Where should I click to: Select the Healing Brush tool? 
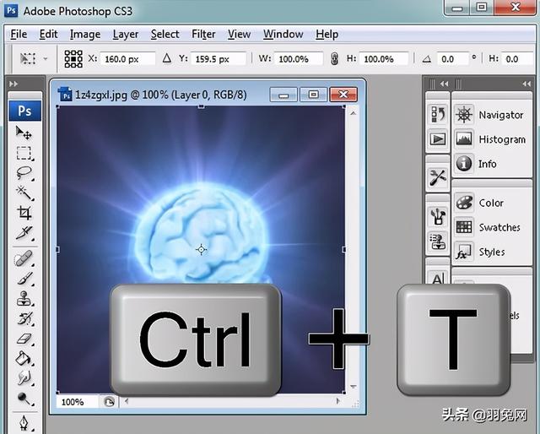pyautogui.click(x=24, y=258)
